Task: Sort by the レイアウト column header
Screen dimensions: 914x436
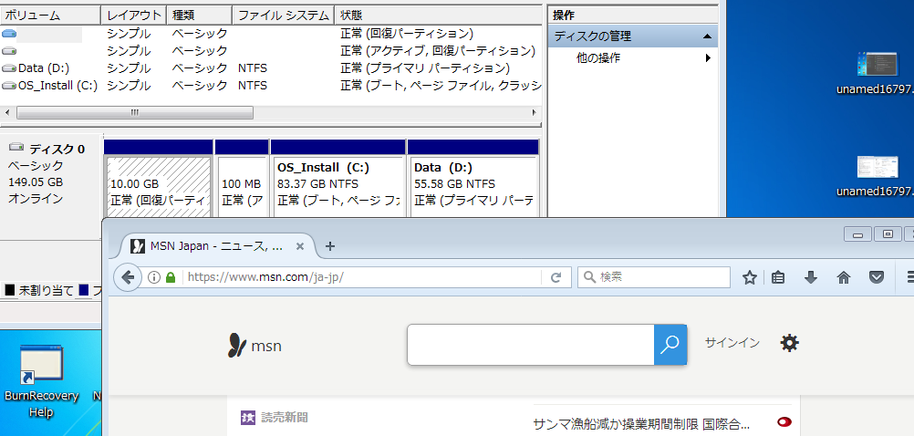Action: 133,16
